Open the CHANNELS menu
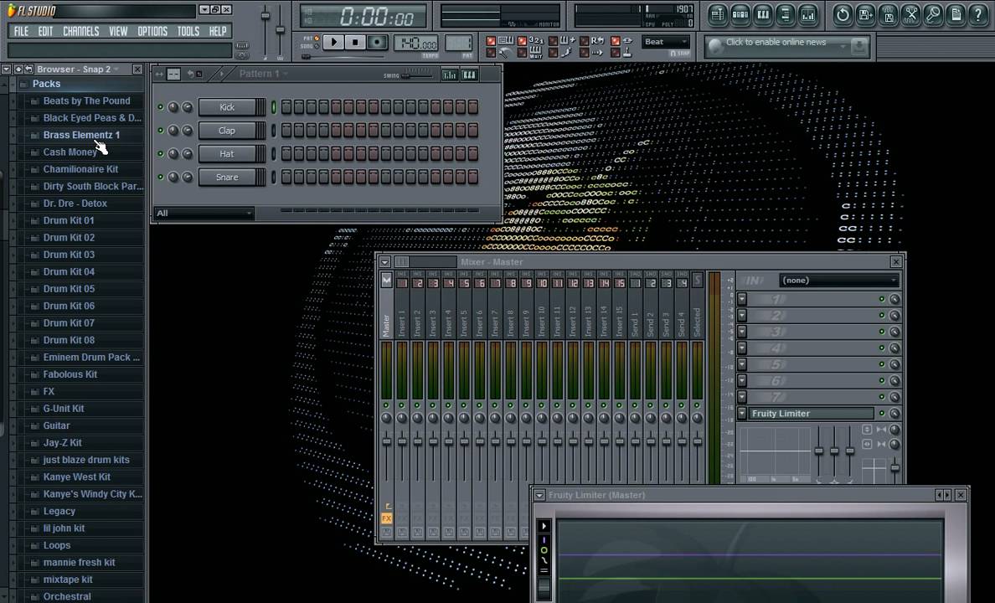995x603 pixels. [80, 31]
